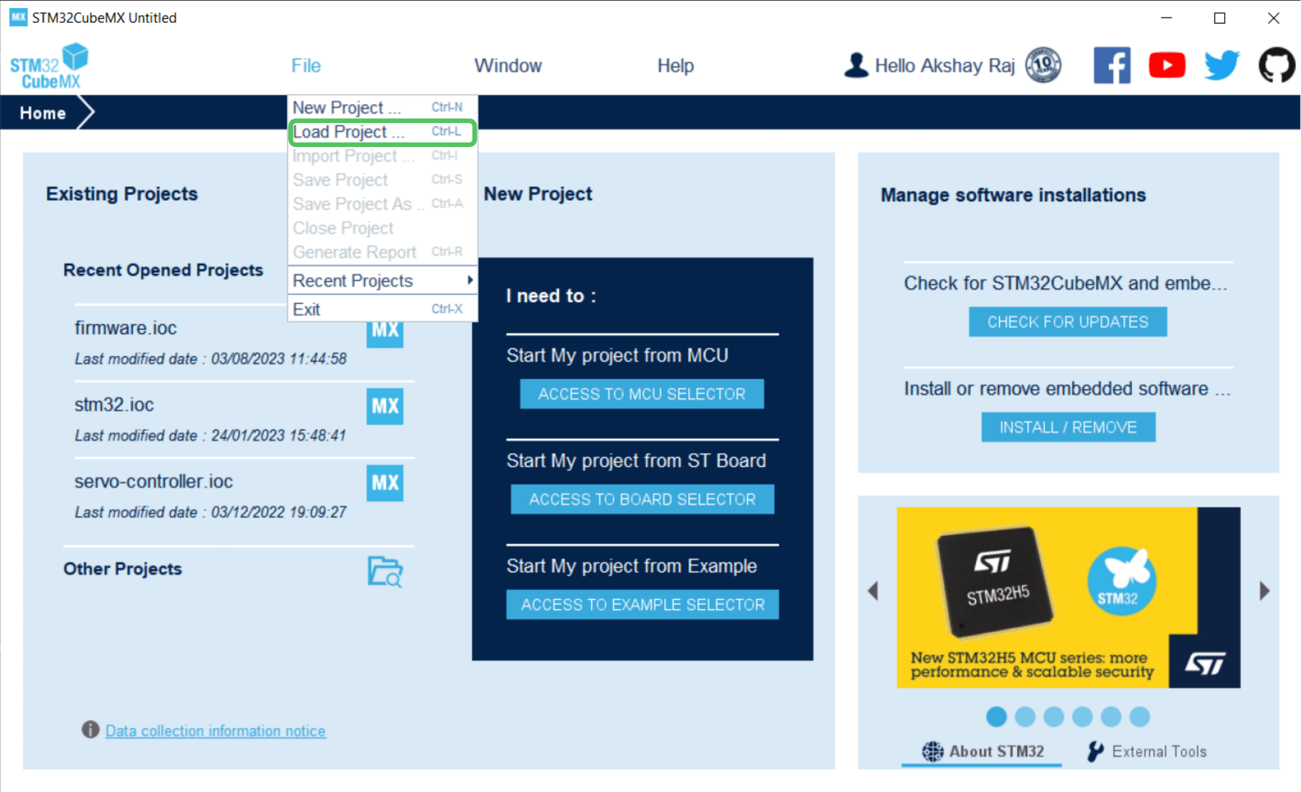Click CHECK FOR UPDATES button
The height and width of the screenshot is (792, 1301).
tap(1069, 321)
